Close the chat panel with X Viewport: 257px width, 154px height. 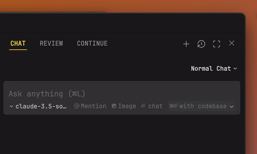[232, 43]
